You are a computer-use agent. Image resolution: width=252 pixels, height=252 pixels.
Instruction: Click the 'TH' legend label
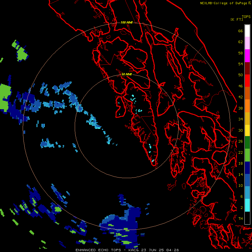coord(241,219)
